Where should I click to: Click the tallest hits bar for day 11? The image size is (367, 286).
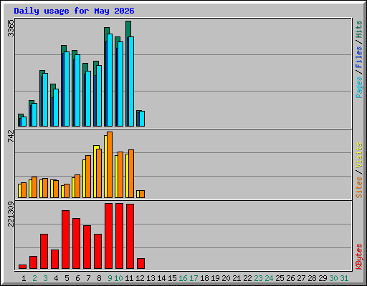tap(128, 29)
